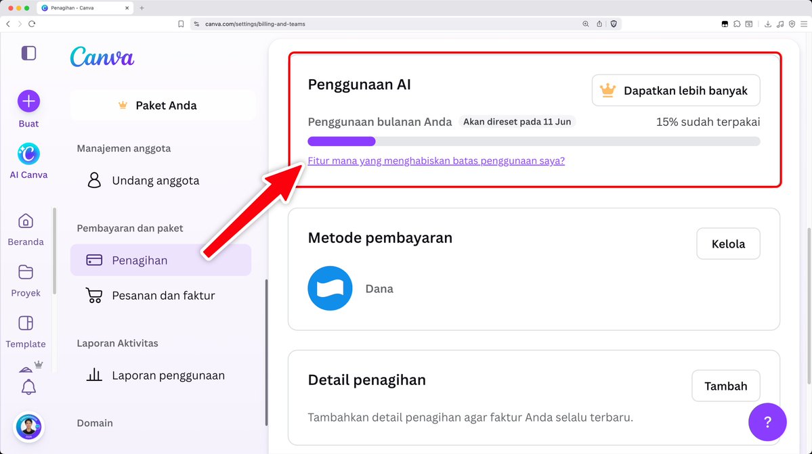812x454 pixels.
Task: Open Brave shields icon
Action: pyautogui.click(x=614, y=24)
